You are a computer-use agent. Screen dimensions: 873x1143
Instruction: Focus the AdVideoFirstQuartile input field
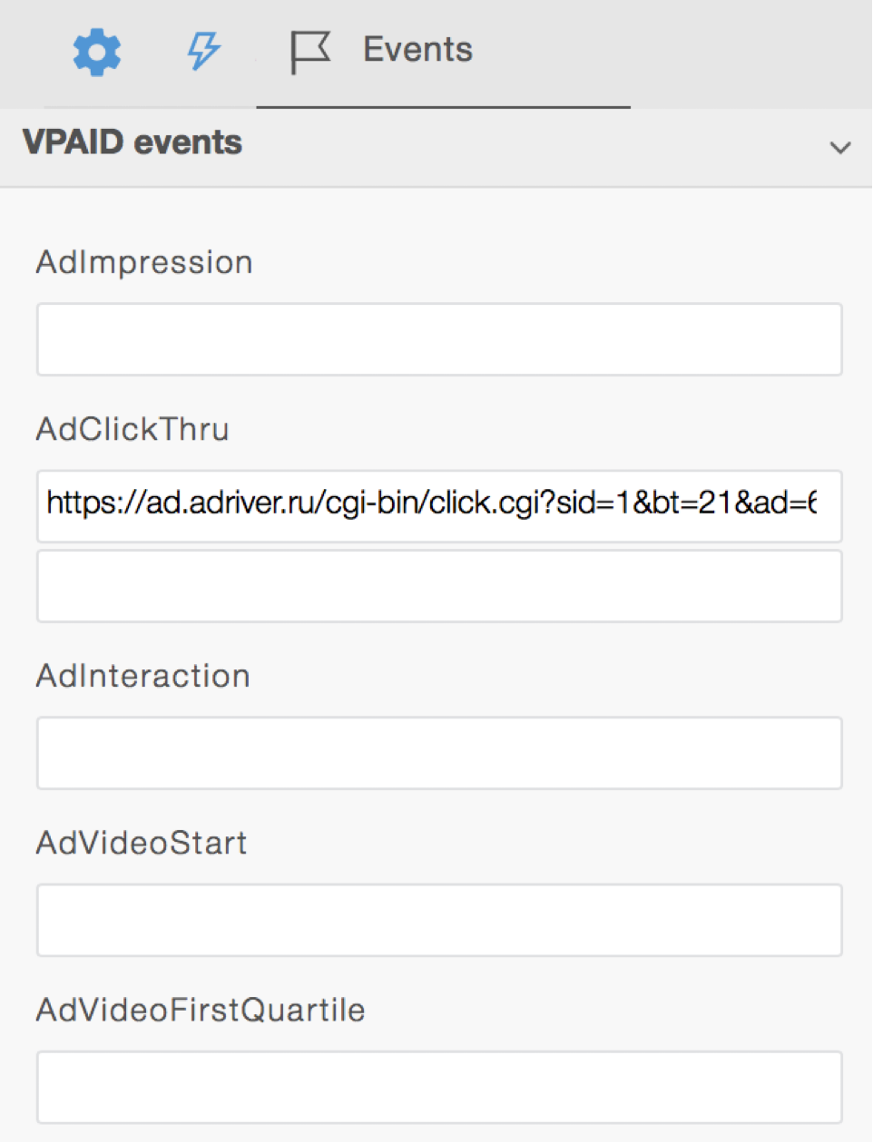439,1087
